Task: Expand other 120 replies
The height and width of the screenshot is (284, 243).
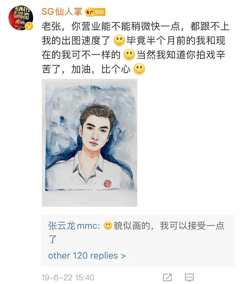Action: click(87, 255)
